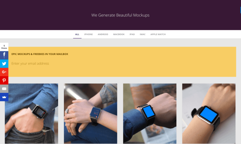This screenshot has height=144, width=241.
Task: Open the rightmost watch on desk mockup
Action: click(x=209, y=113)
